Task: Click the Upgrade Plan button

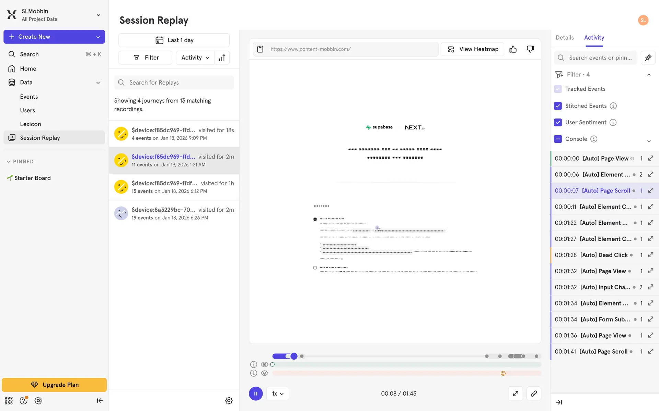Action: (x=54, y=385)
